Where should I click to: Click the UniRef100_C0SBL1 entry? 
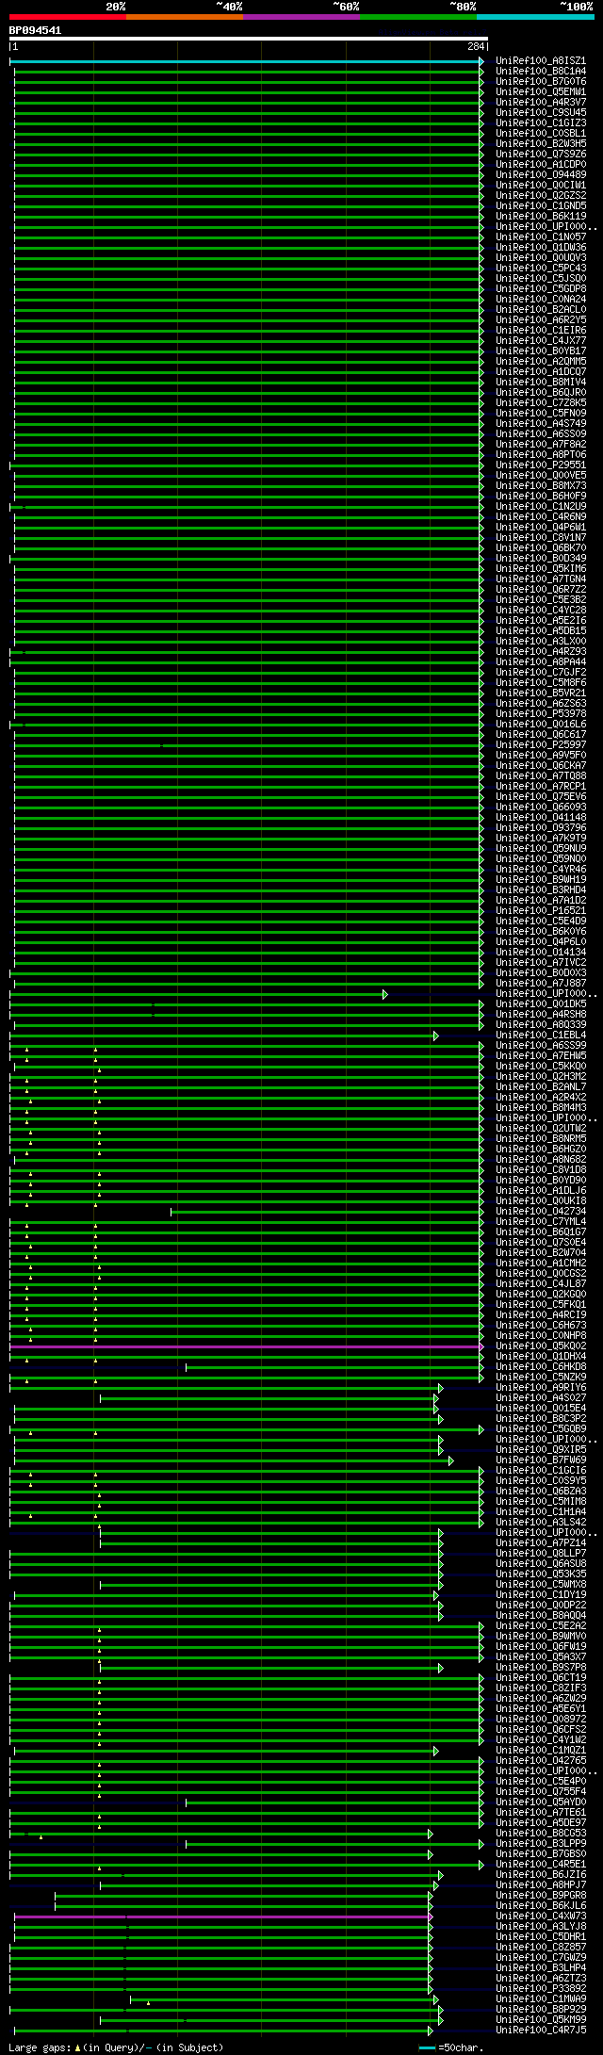pyautogui.click(x=541, y=134)
